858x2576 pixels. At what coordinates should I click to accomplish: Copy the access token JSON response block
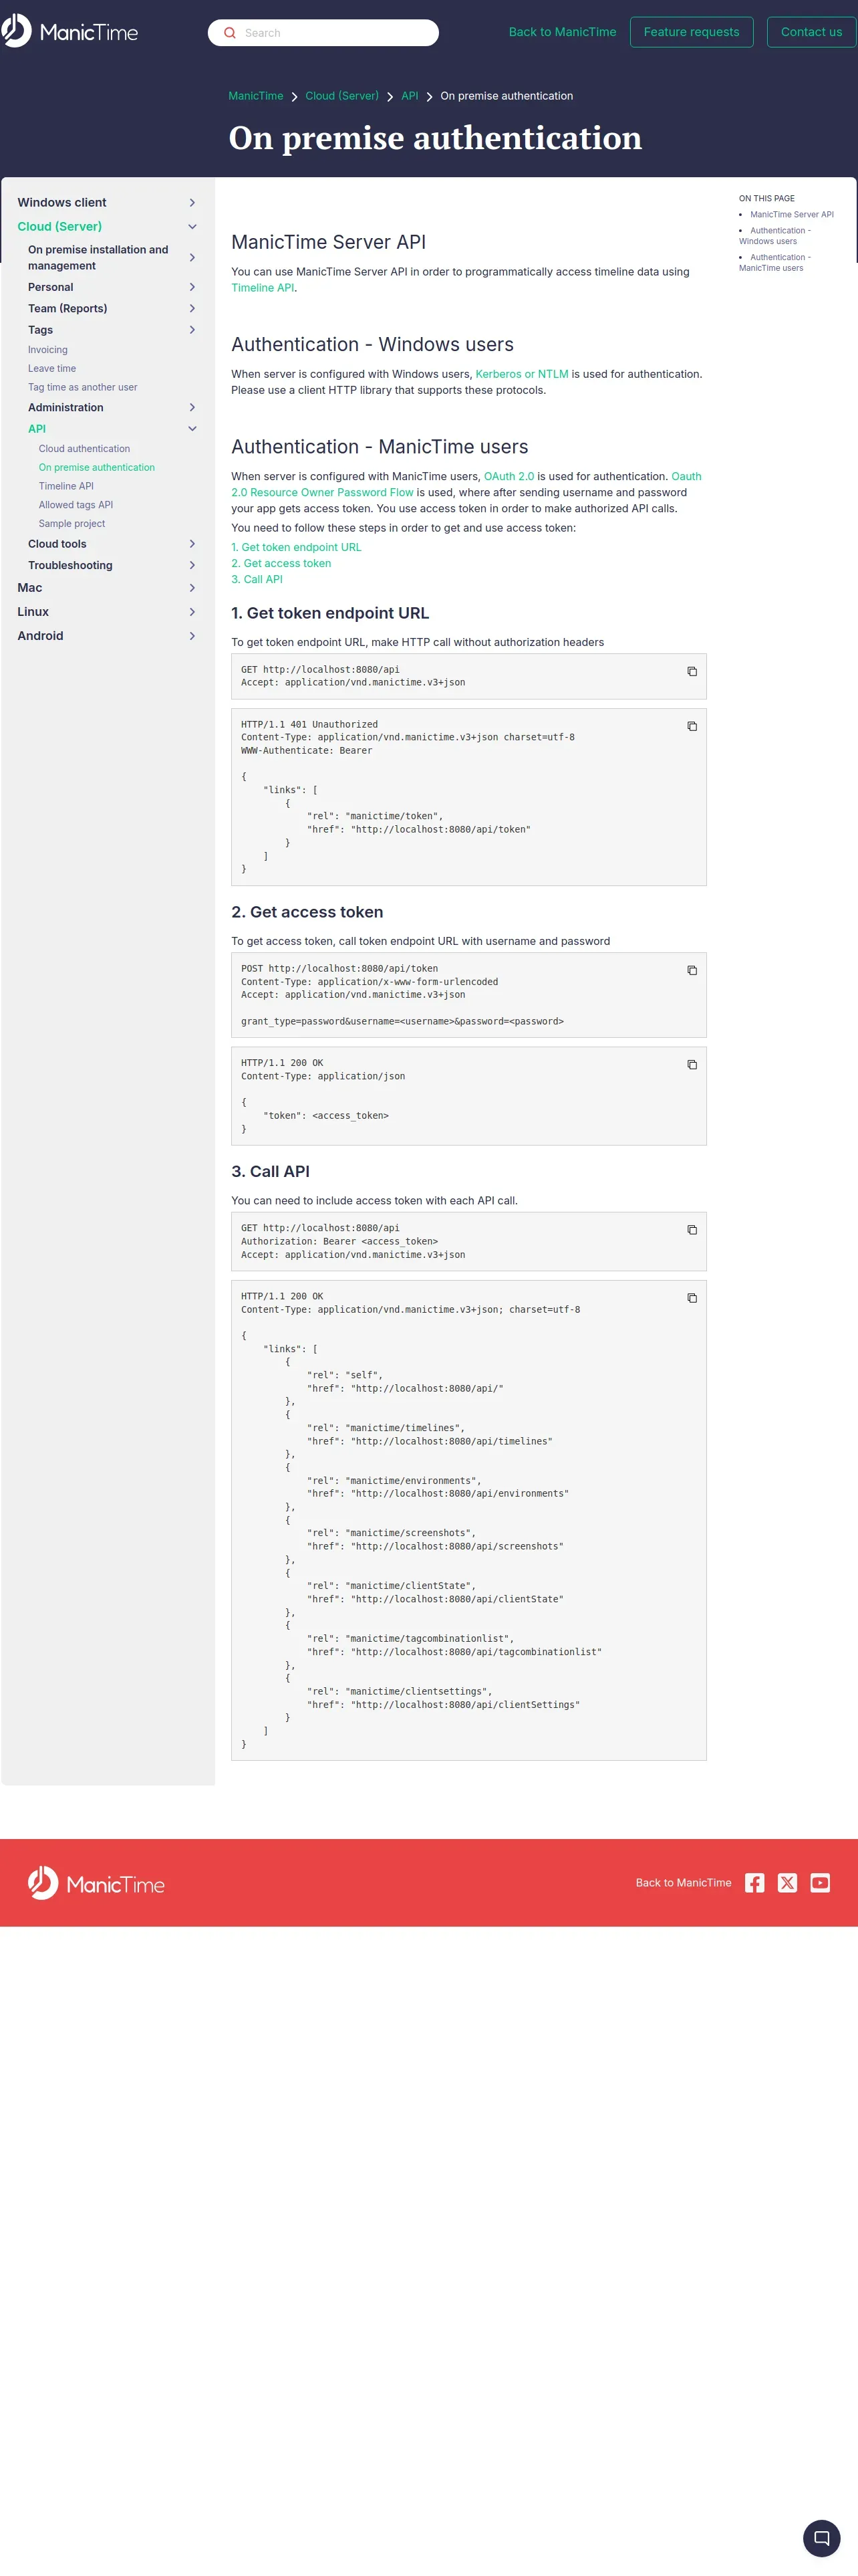(691, 1064)
